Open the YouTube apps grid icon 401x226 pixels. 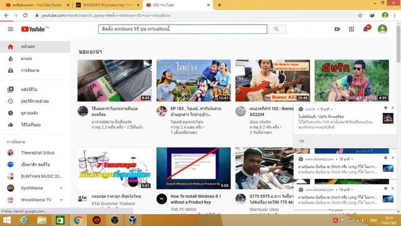[352, 30]
